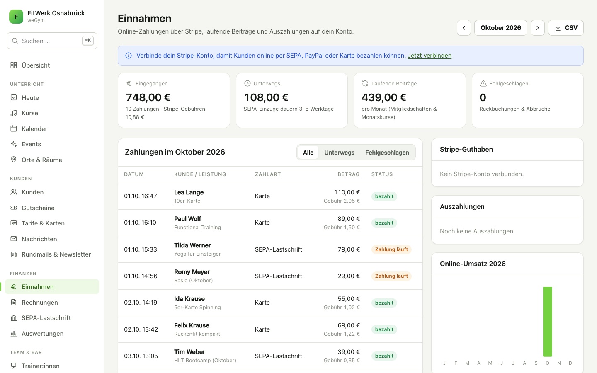Open Trainer:innen section
This screenshot has height=373, width=597.
52,366
